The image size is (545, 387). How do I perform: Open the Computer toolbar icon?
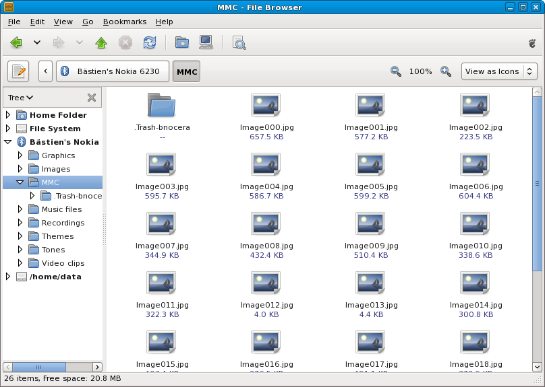(206, 42)
